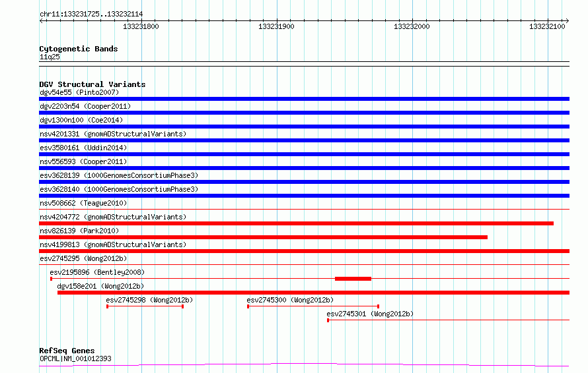The image size is (588, 373).
Task: Select esv2745295 (Wong2012b) variant label
Action: point(83,258)
